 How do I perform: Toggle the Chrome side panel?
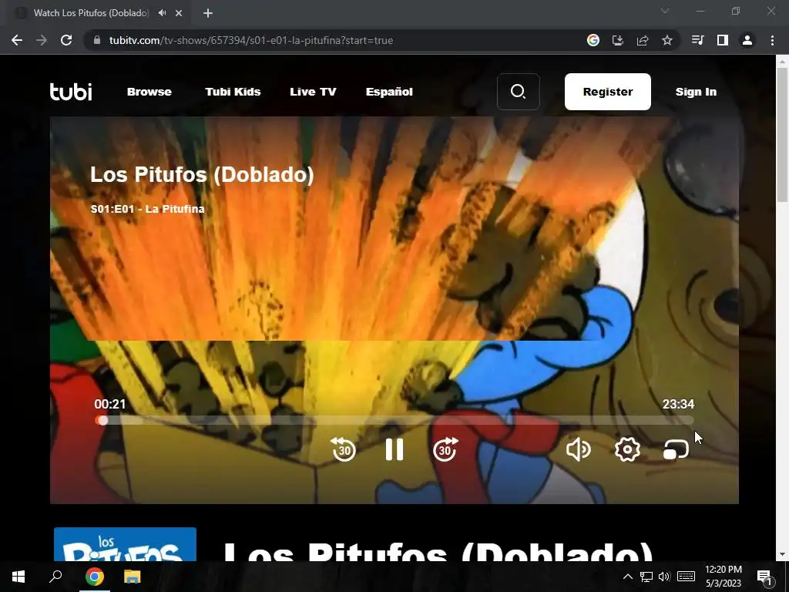[x=723, y=40]
